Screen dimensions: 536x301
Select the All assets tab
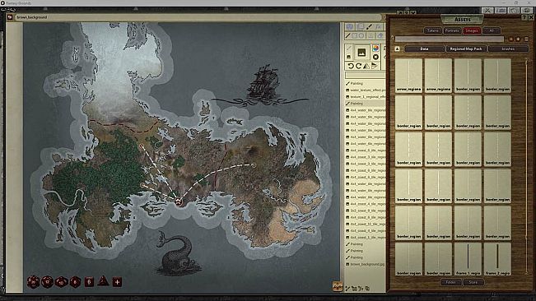click(492, 30)
